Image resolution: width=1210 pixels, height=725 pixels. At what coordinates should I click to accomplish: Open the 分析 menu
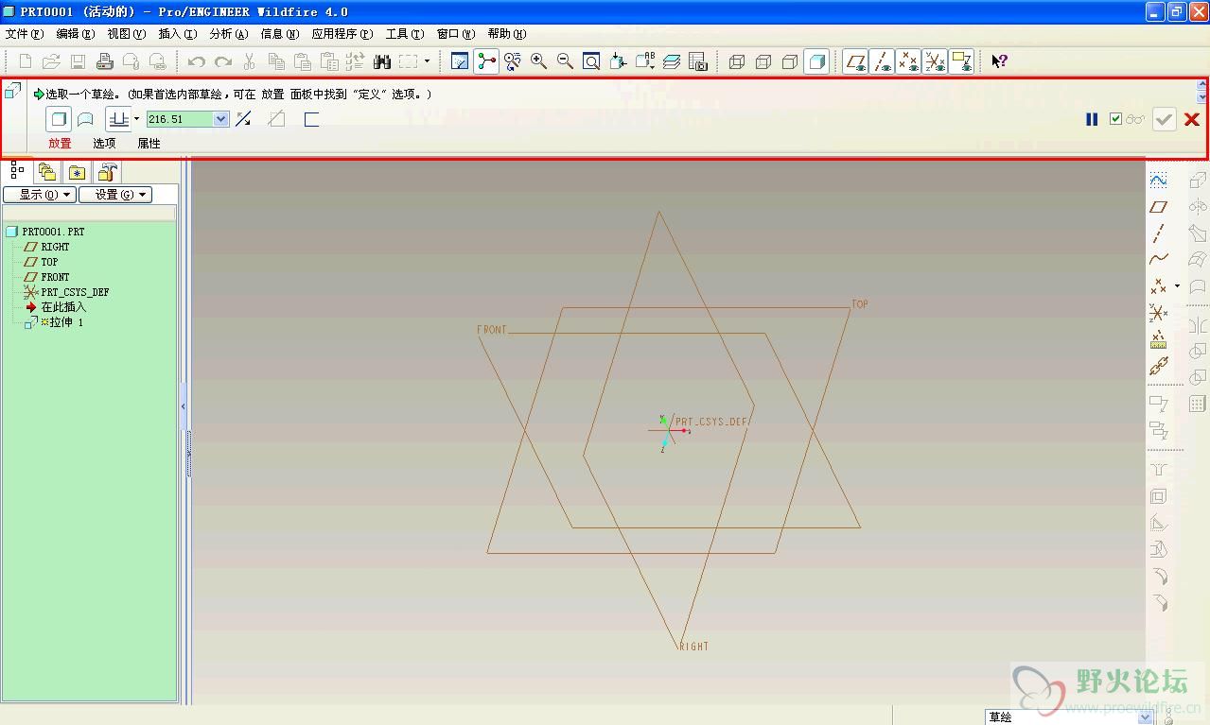click(x=229, y=34)
